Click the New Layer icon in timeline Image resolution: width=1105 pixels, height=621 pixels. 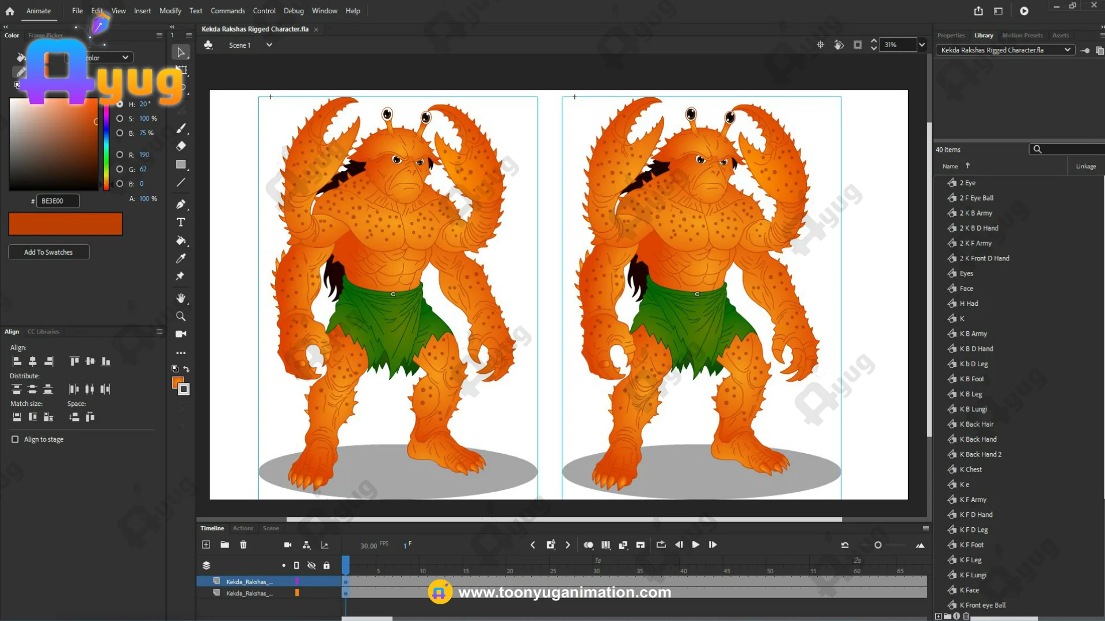pyautogui.click(x=206, y=545)
